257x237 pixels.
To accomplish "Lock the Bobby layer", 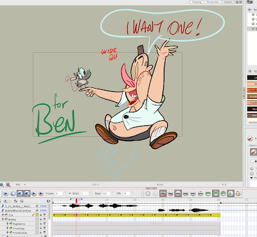I will pos(40,219).
